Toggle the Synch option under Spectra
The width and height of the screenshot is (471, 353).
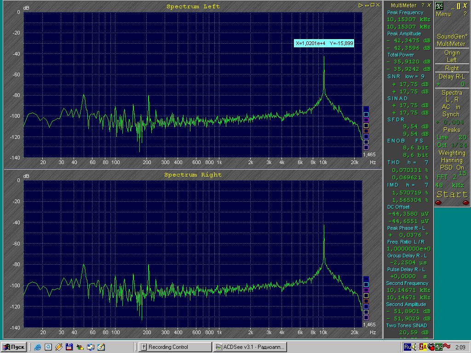[451, 114]
